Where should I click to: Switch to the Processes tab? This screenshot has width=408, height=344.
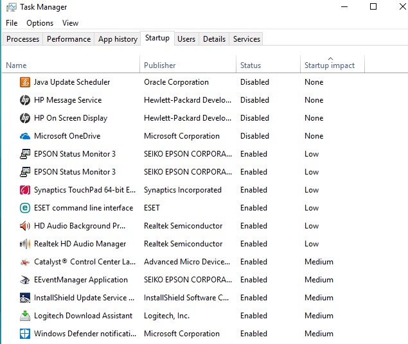(22, 39)
